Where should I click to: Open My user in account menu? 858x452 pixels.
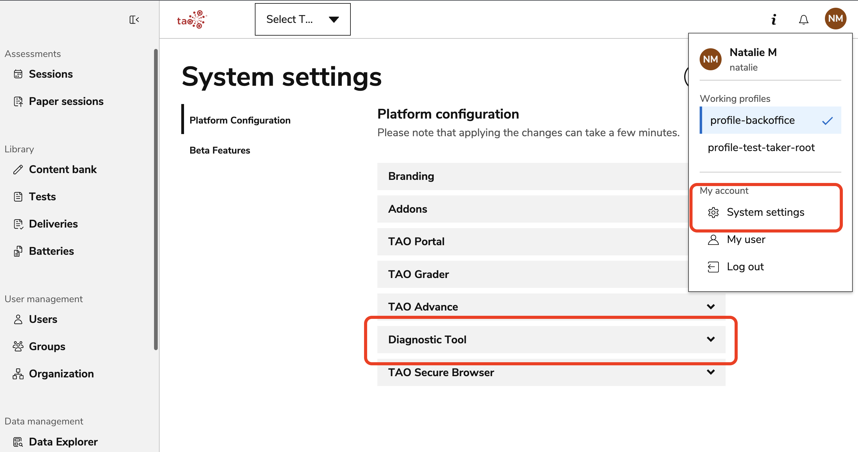coord(745,239)
